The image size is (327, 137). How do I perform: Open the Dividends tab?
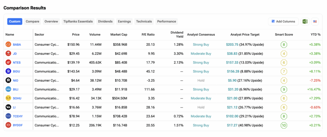pos(105,21)
